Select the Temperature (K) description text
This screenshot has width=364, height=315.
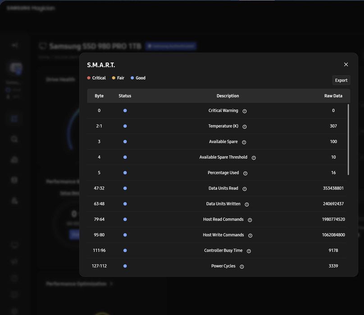click(x=223, y=126)
